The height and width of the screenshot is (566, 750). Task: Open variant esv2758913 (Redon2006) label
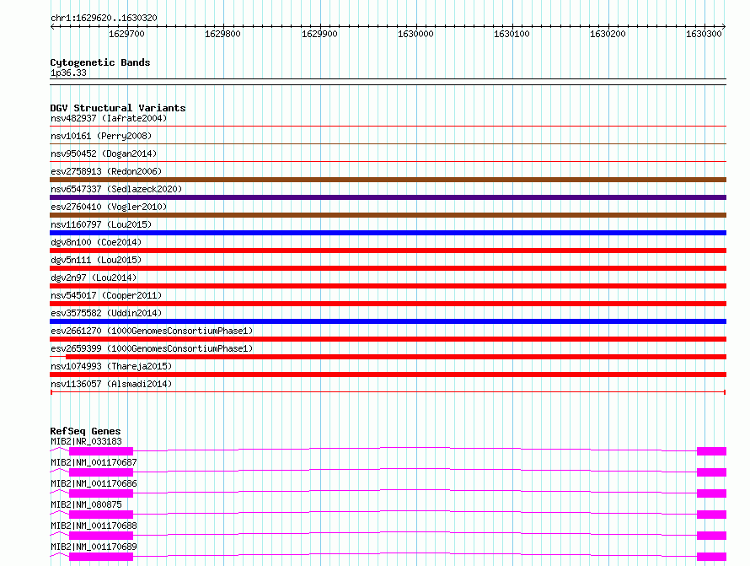[x=106, y=171]
